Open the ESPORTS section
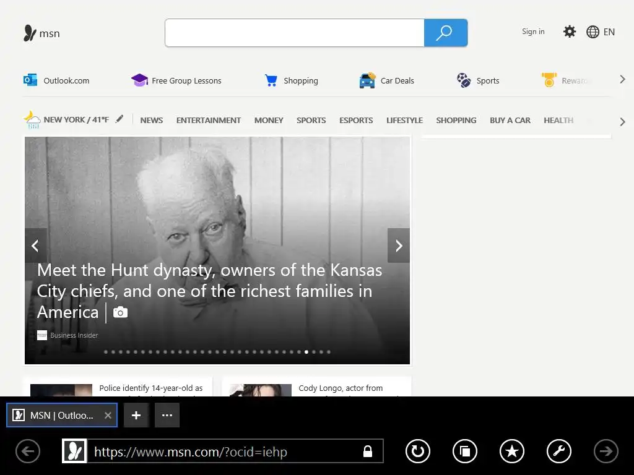The image size is (634, 475). click(x=356, y=121)
